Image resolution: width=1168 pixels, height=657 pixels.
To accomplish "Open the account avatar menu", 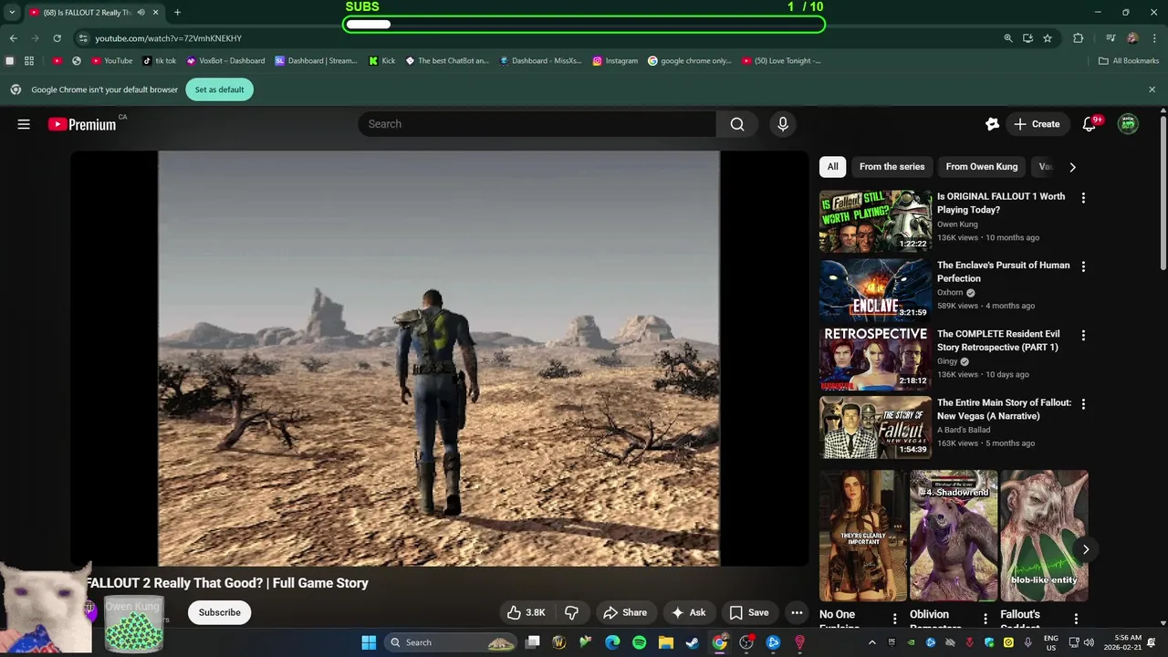I will pyautogui.click(x=1128, y=124).
